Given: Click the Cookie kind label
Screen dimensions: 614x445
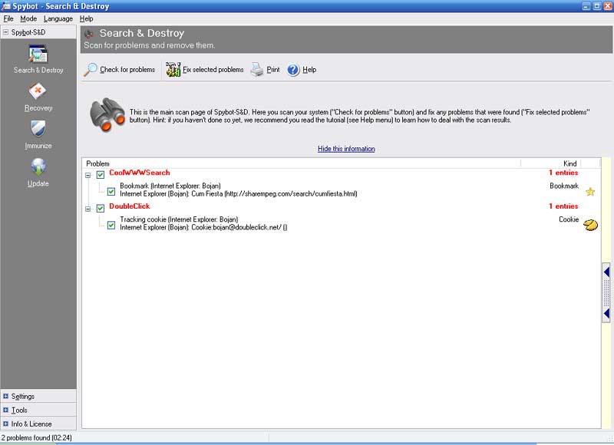Looking at the screenshot, I should pos(569,219).
